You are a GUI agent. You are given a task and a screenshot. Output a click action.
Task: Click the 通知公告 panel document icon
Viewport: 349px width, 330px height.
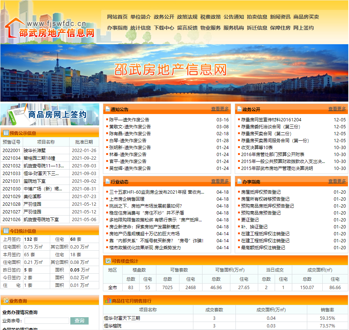pos(107,109)
